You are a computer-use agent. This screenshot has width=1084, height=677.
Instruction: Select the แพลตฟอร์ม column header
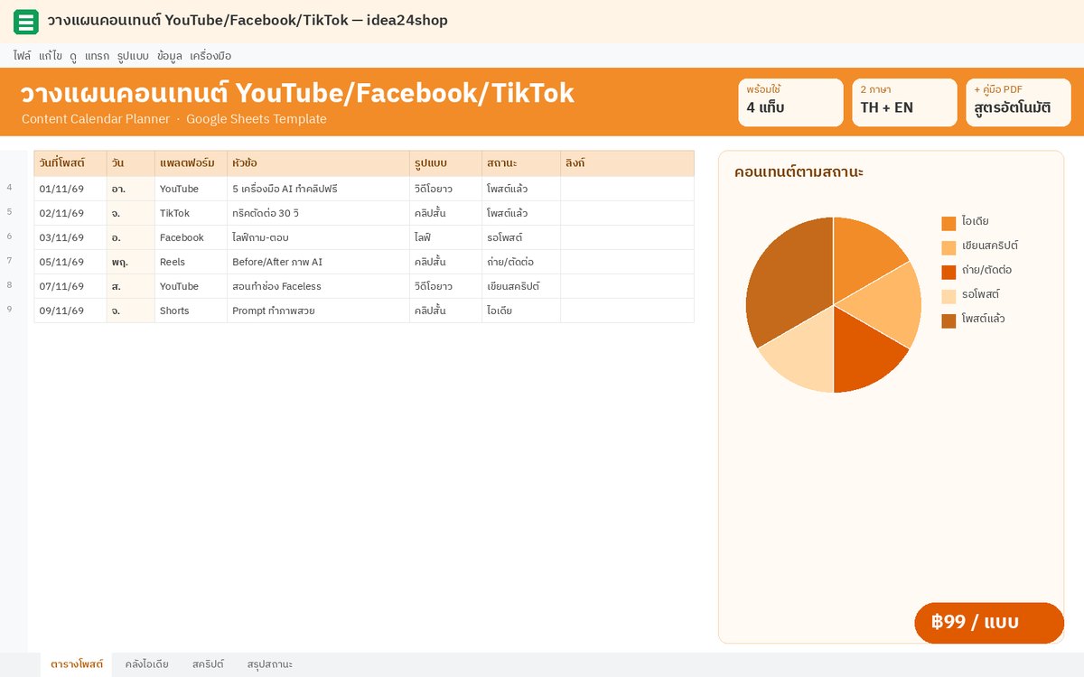pyautogui.click(x=191, y=163)
